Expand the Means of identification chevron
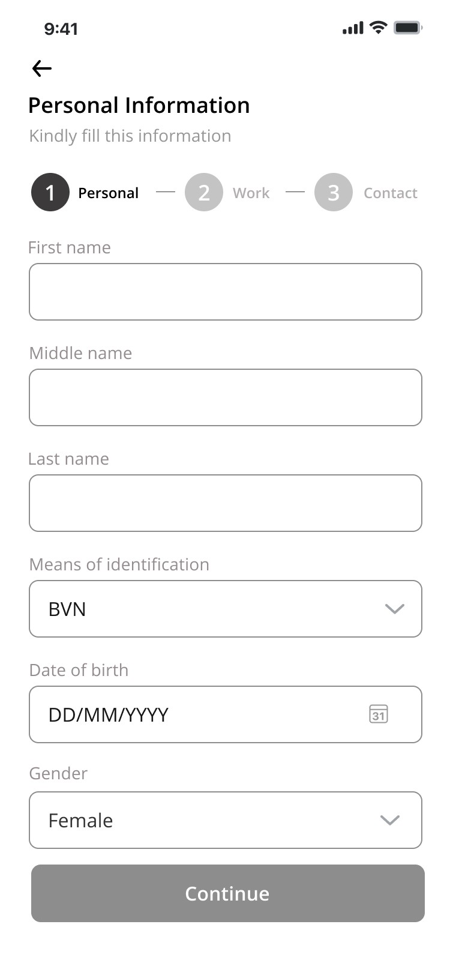The image size is (450, 975). click(x=394, y=609)
